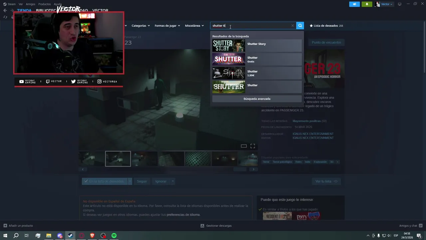Expand the Categorías dropdown
This screenshot has height=240, width=426.
point(140,26)
